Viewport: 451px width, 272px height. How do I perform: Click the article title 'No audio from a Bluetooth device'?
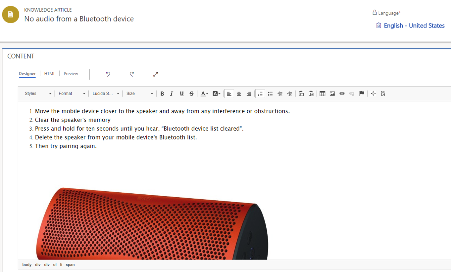tap(79, 19)
